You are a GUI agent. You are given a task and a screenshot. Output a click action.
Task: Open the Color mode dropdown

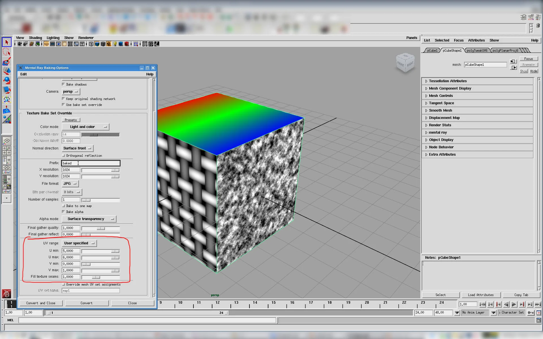coord(85,127)
